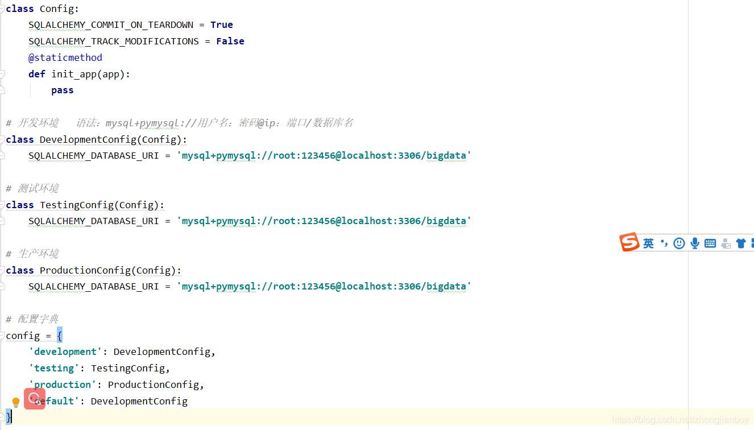The height and width of the screenshot is (430, 754).
Task: Collapse the class Config fold marker
Action: pyautogui.click(x=2, y=9)
